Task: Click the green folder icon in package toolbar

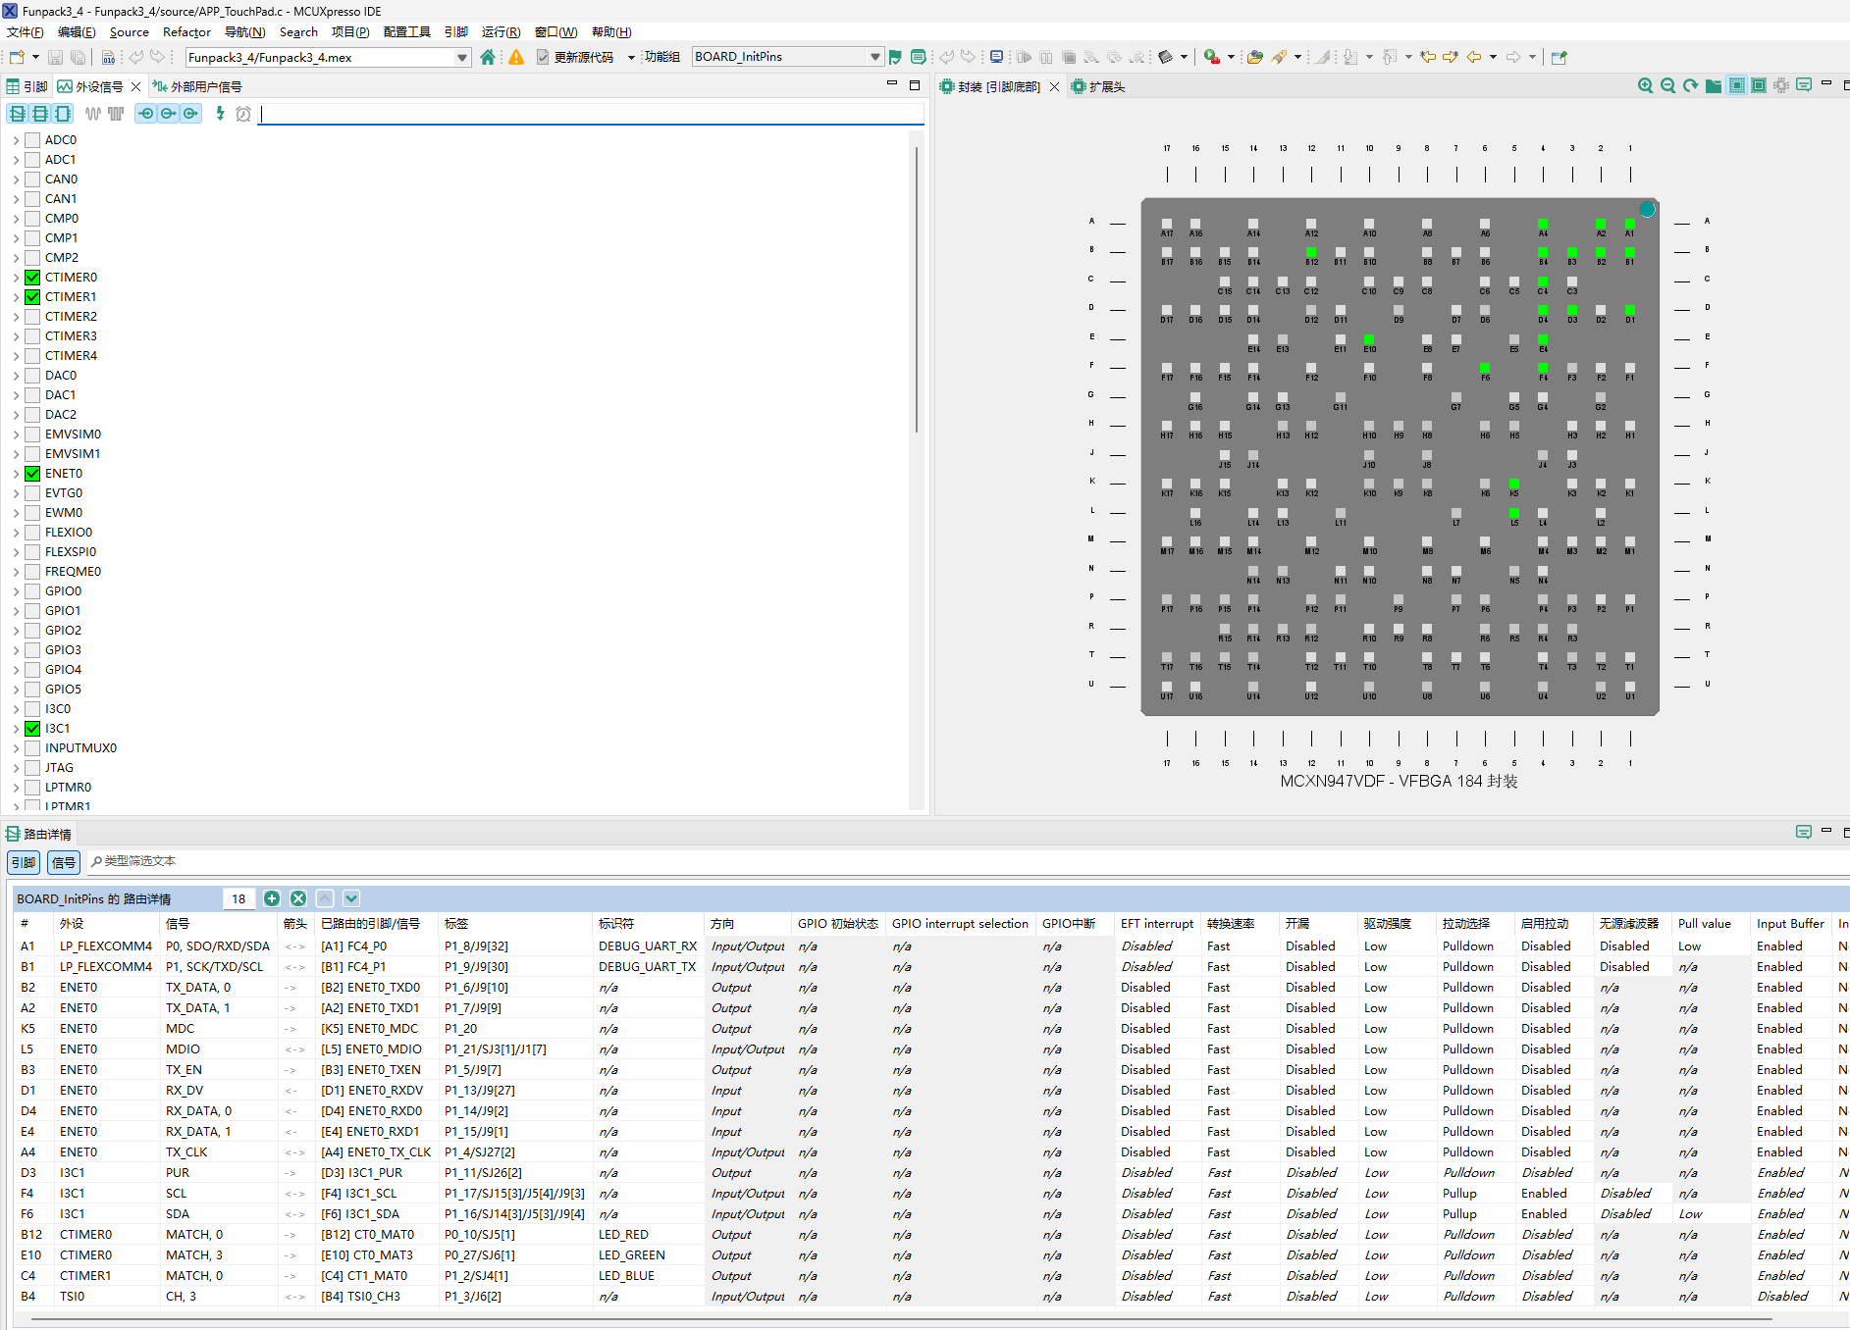Action: coord(1714,85)
